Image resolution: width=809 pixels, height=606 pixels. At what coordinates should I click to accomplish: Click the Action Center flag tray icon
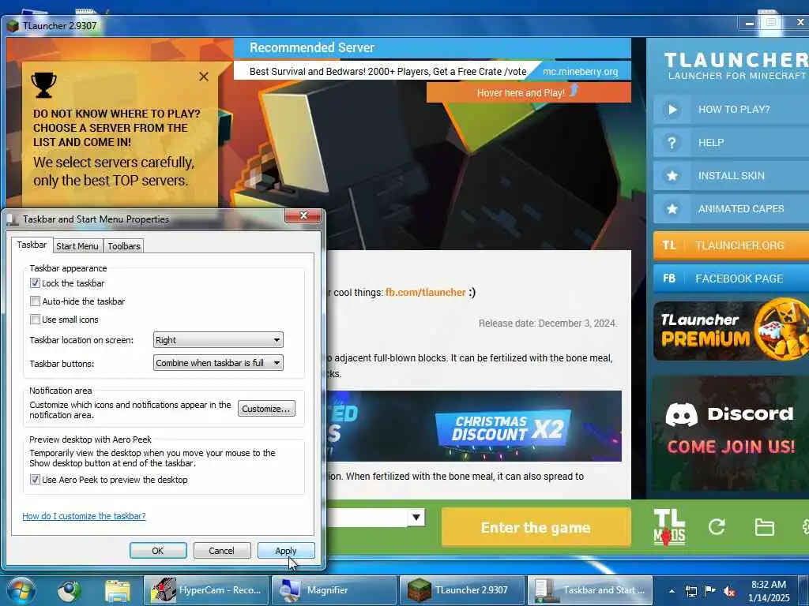[x=710, y=590]
